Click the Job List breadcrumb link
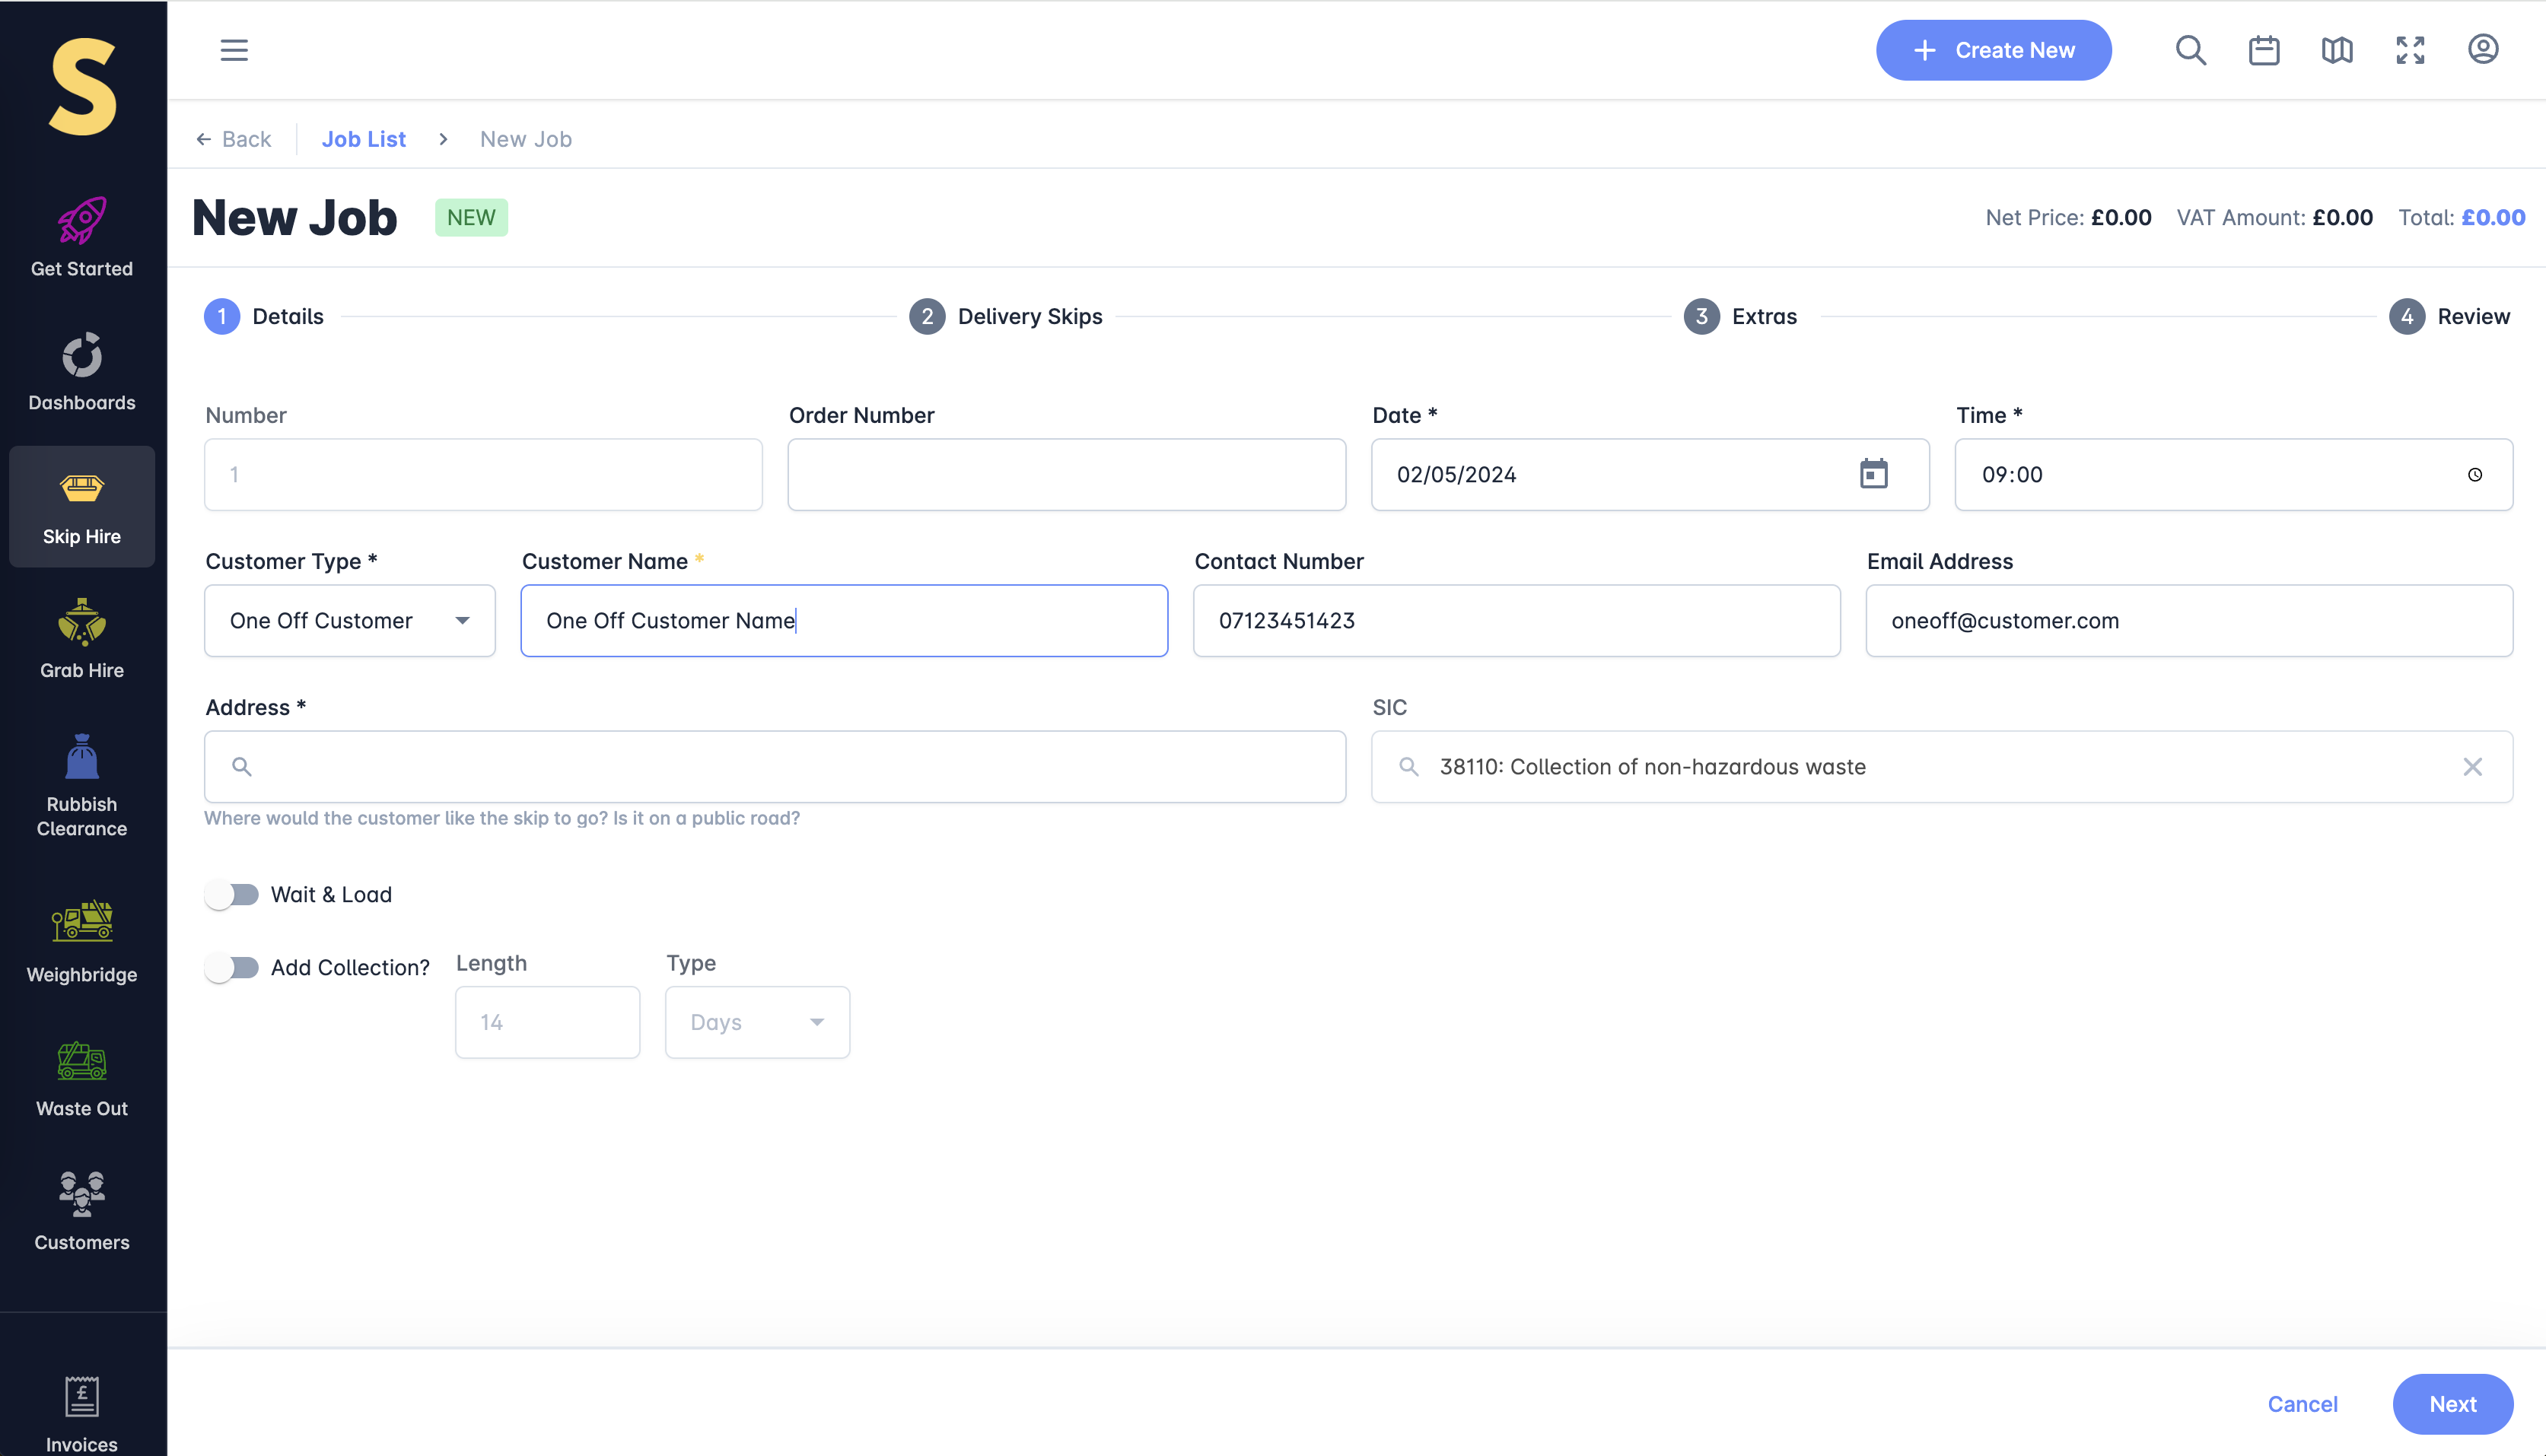 tap(363, 139)
